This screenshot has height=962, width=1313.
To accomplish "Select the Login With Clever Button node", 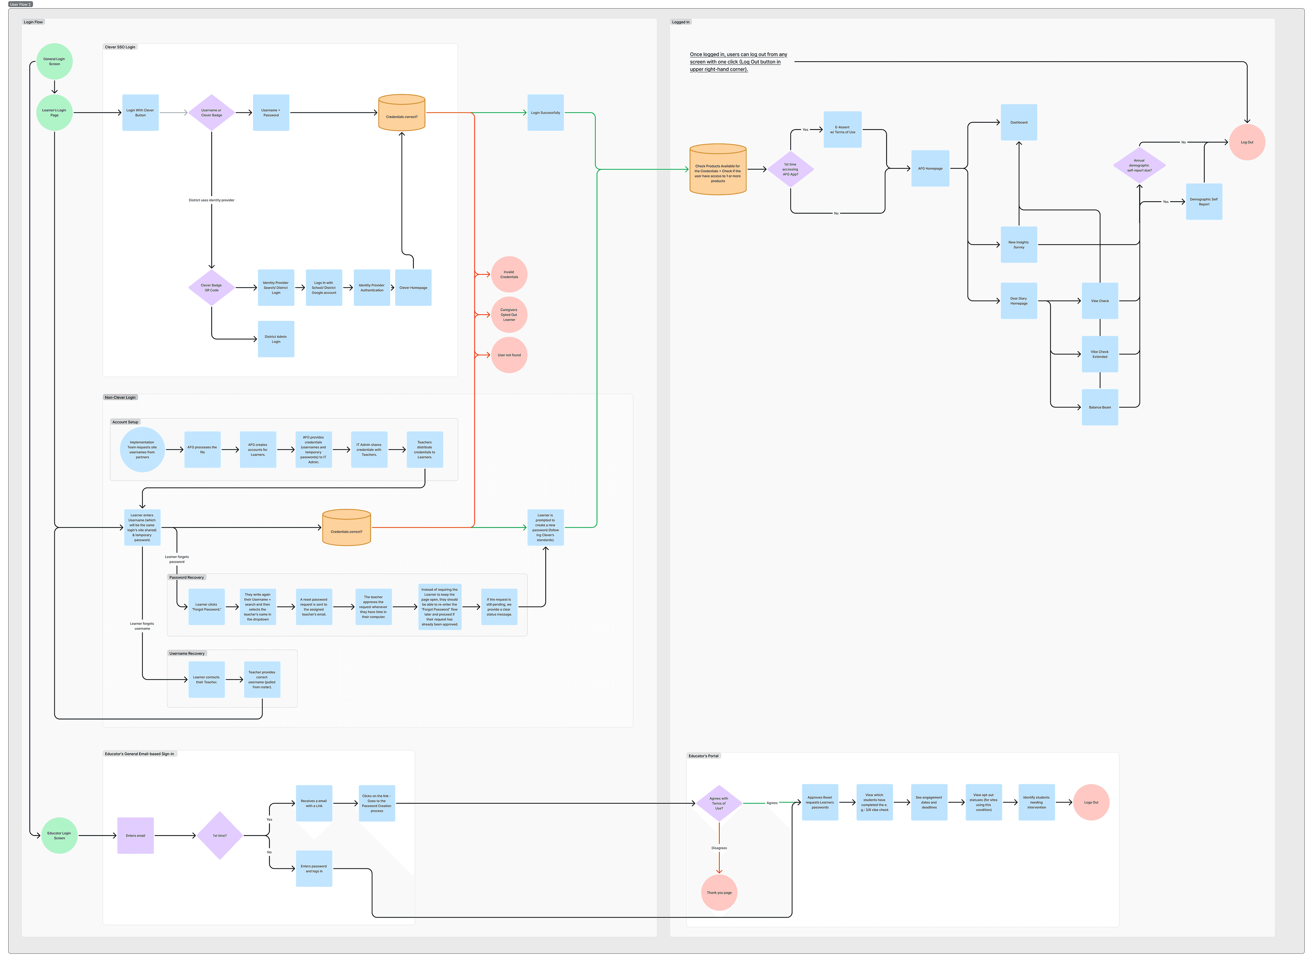I will tap(141, 112).
